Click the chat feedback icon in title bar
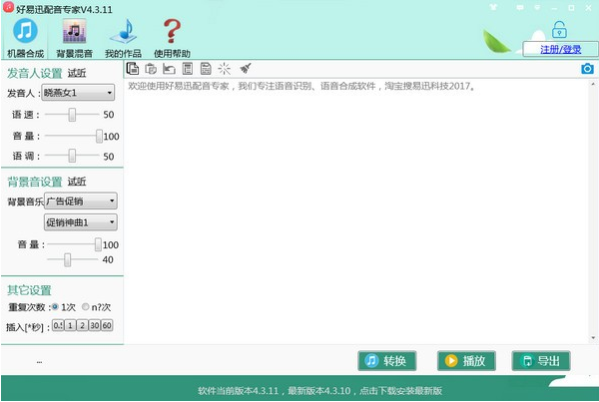Screen dimensions: 599x402 (x=520, y=7)
